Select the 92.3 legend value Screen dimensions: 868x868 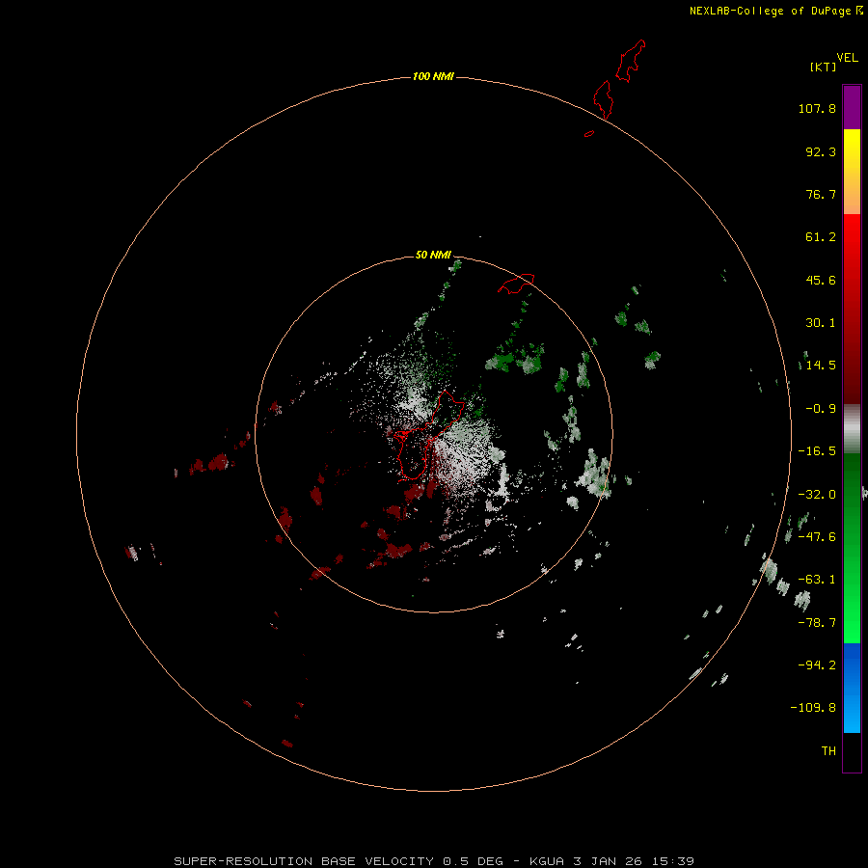coord(821,151)
